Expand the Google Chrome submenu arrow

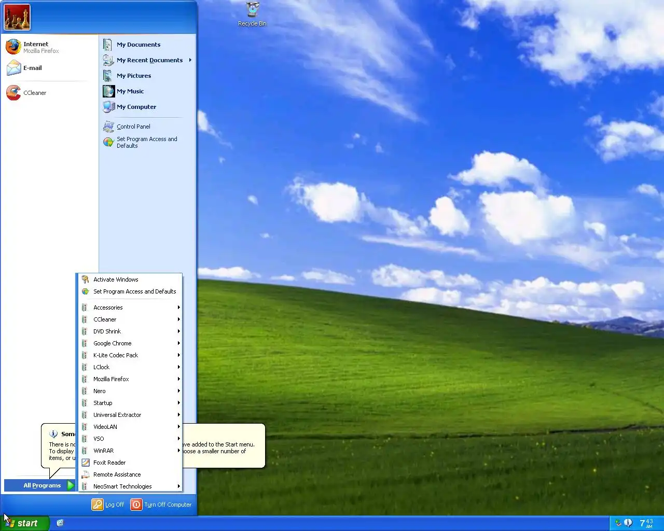(x=178, y=343)
